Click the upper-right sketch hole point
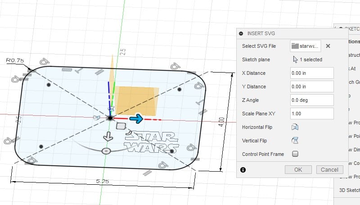 179,89
